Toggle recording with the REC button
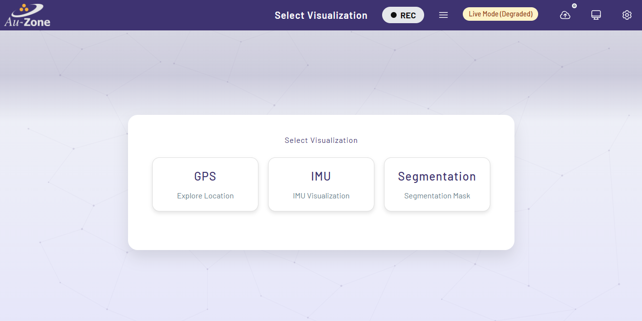This screenshot has height=321, width=642. point(403,15)
